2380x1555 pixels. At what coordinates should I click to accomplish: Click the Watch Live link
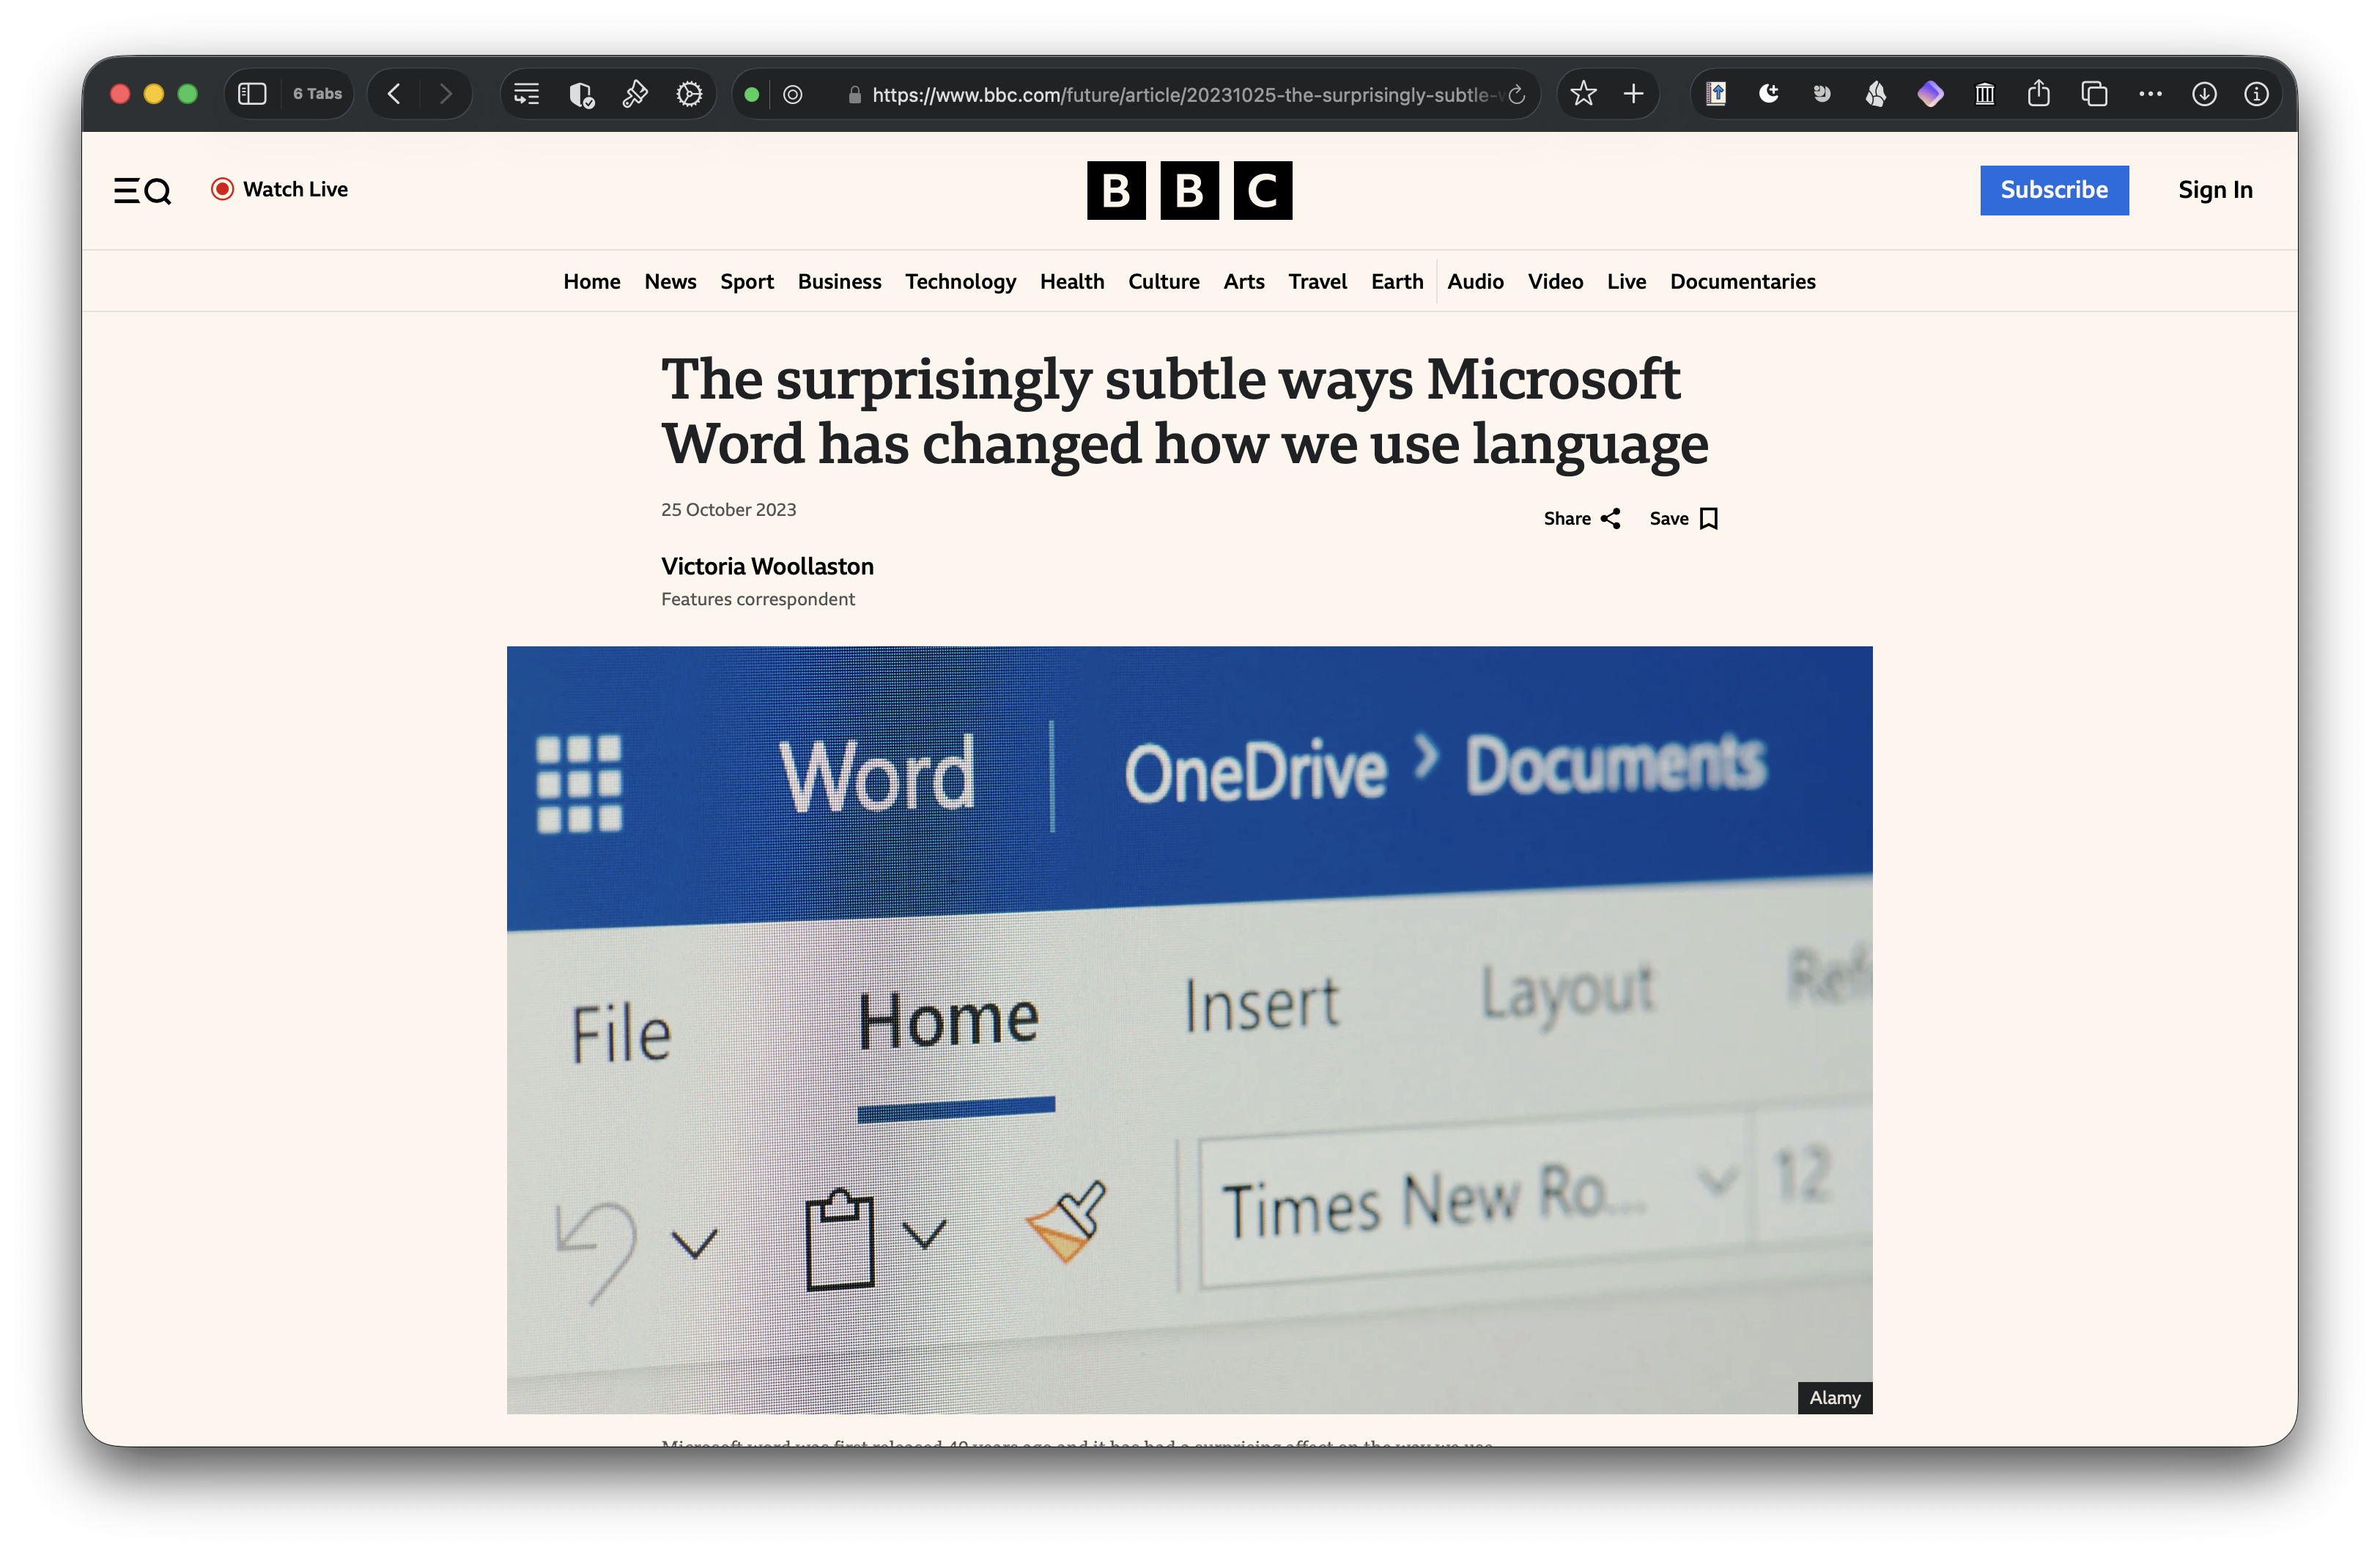tap(280, 189)
